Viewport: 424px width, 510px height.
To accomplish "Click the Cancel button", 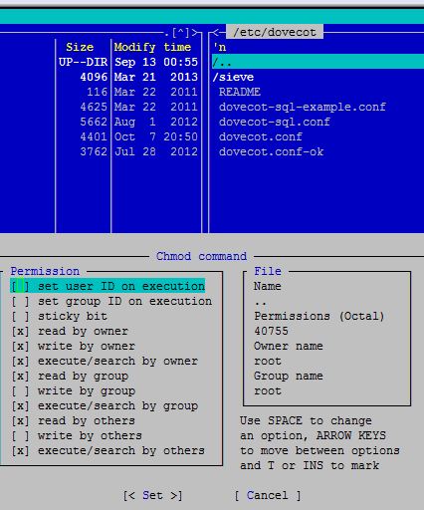I will click(x=268, y=495).
